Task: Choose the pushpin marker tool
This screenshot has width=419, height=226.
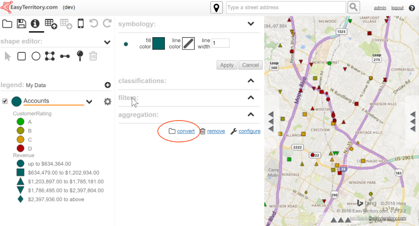Action: coord(80,56)
